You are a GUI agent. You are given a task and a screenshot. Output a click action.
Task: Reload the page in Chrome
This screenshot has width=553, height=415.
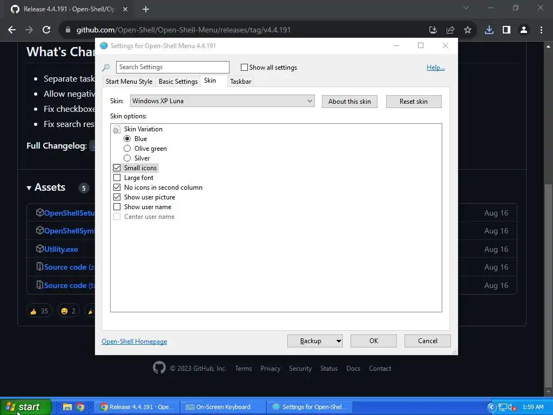click(x=46, y=30)
